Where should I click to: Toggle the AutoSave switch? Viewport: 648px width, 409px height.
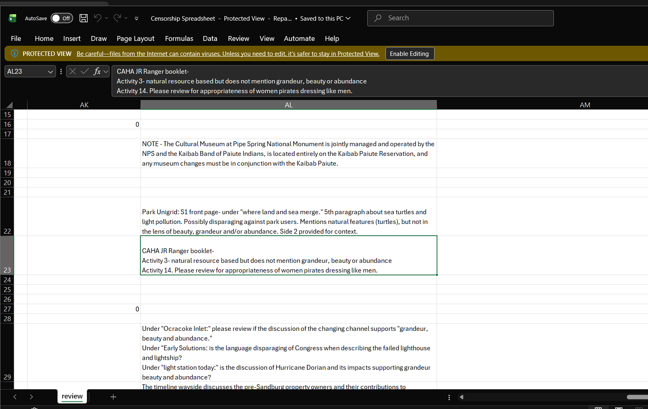(62, 18)
